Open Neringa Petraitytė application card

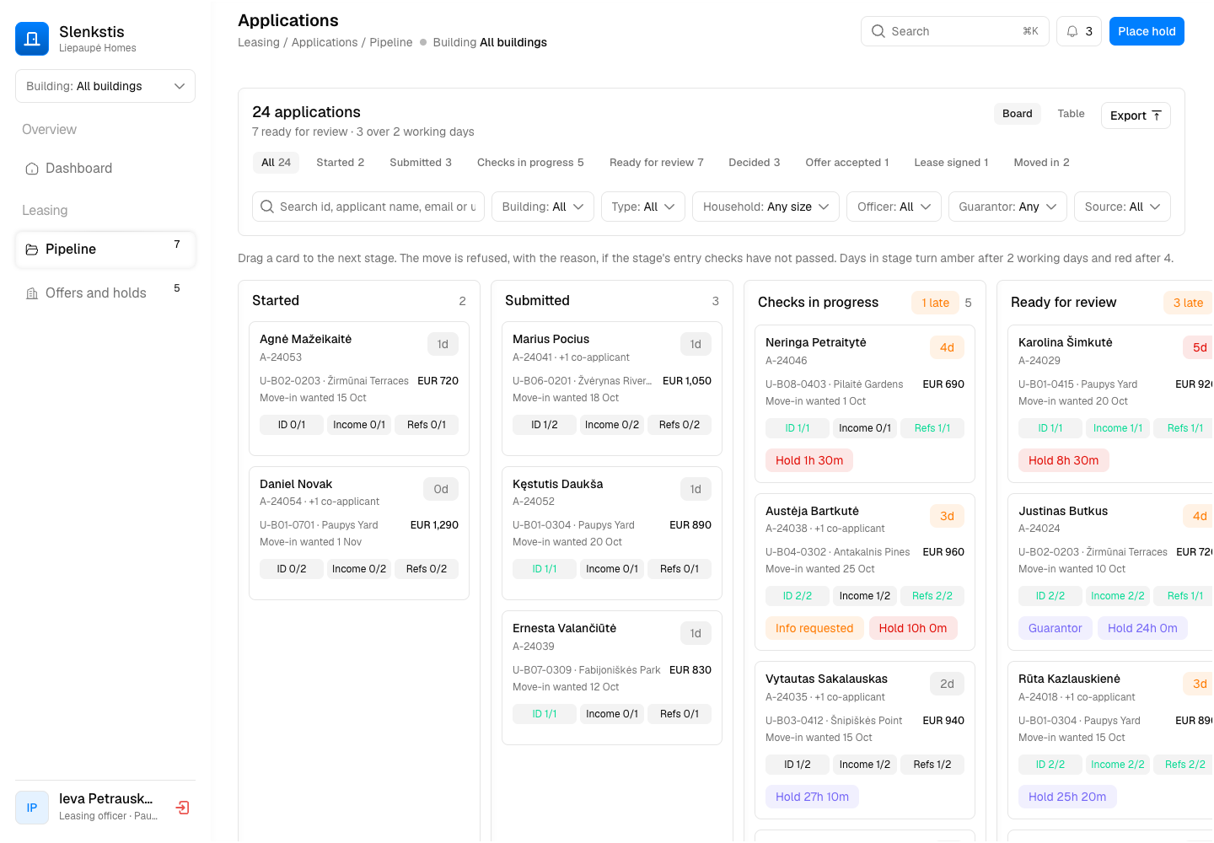865,404
